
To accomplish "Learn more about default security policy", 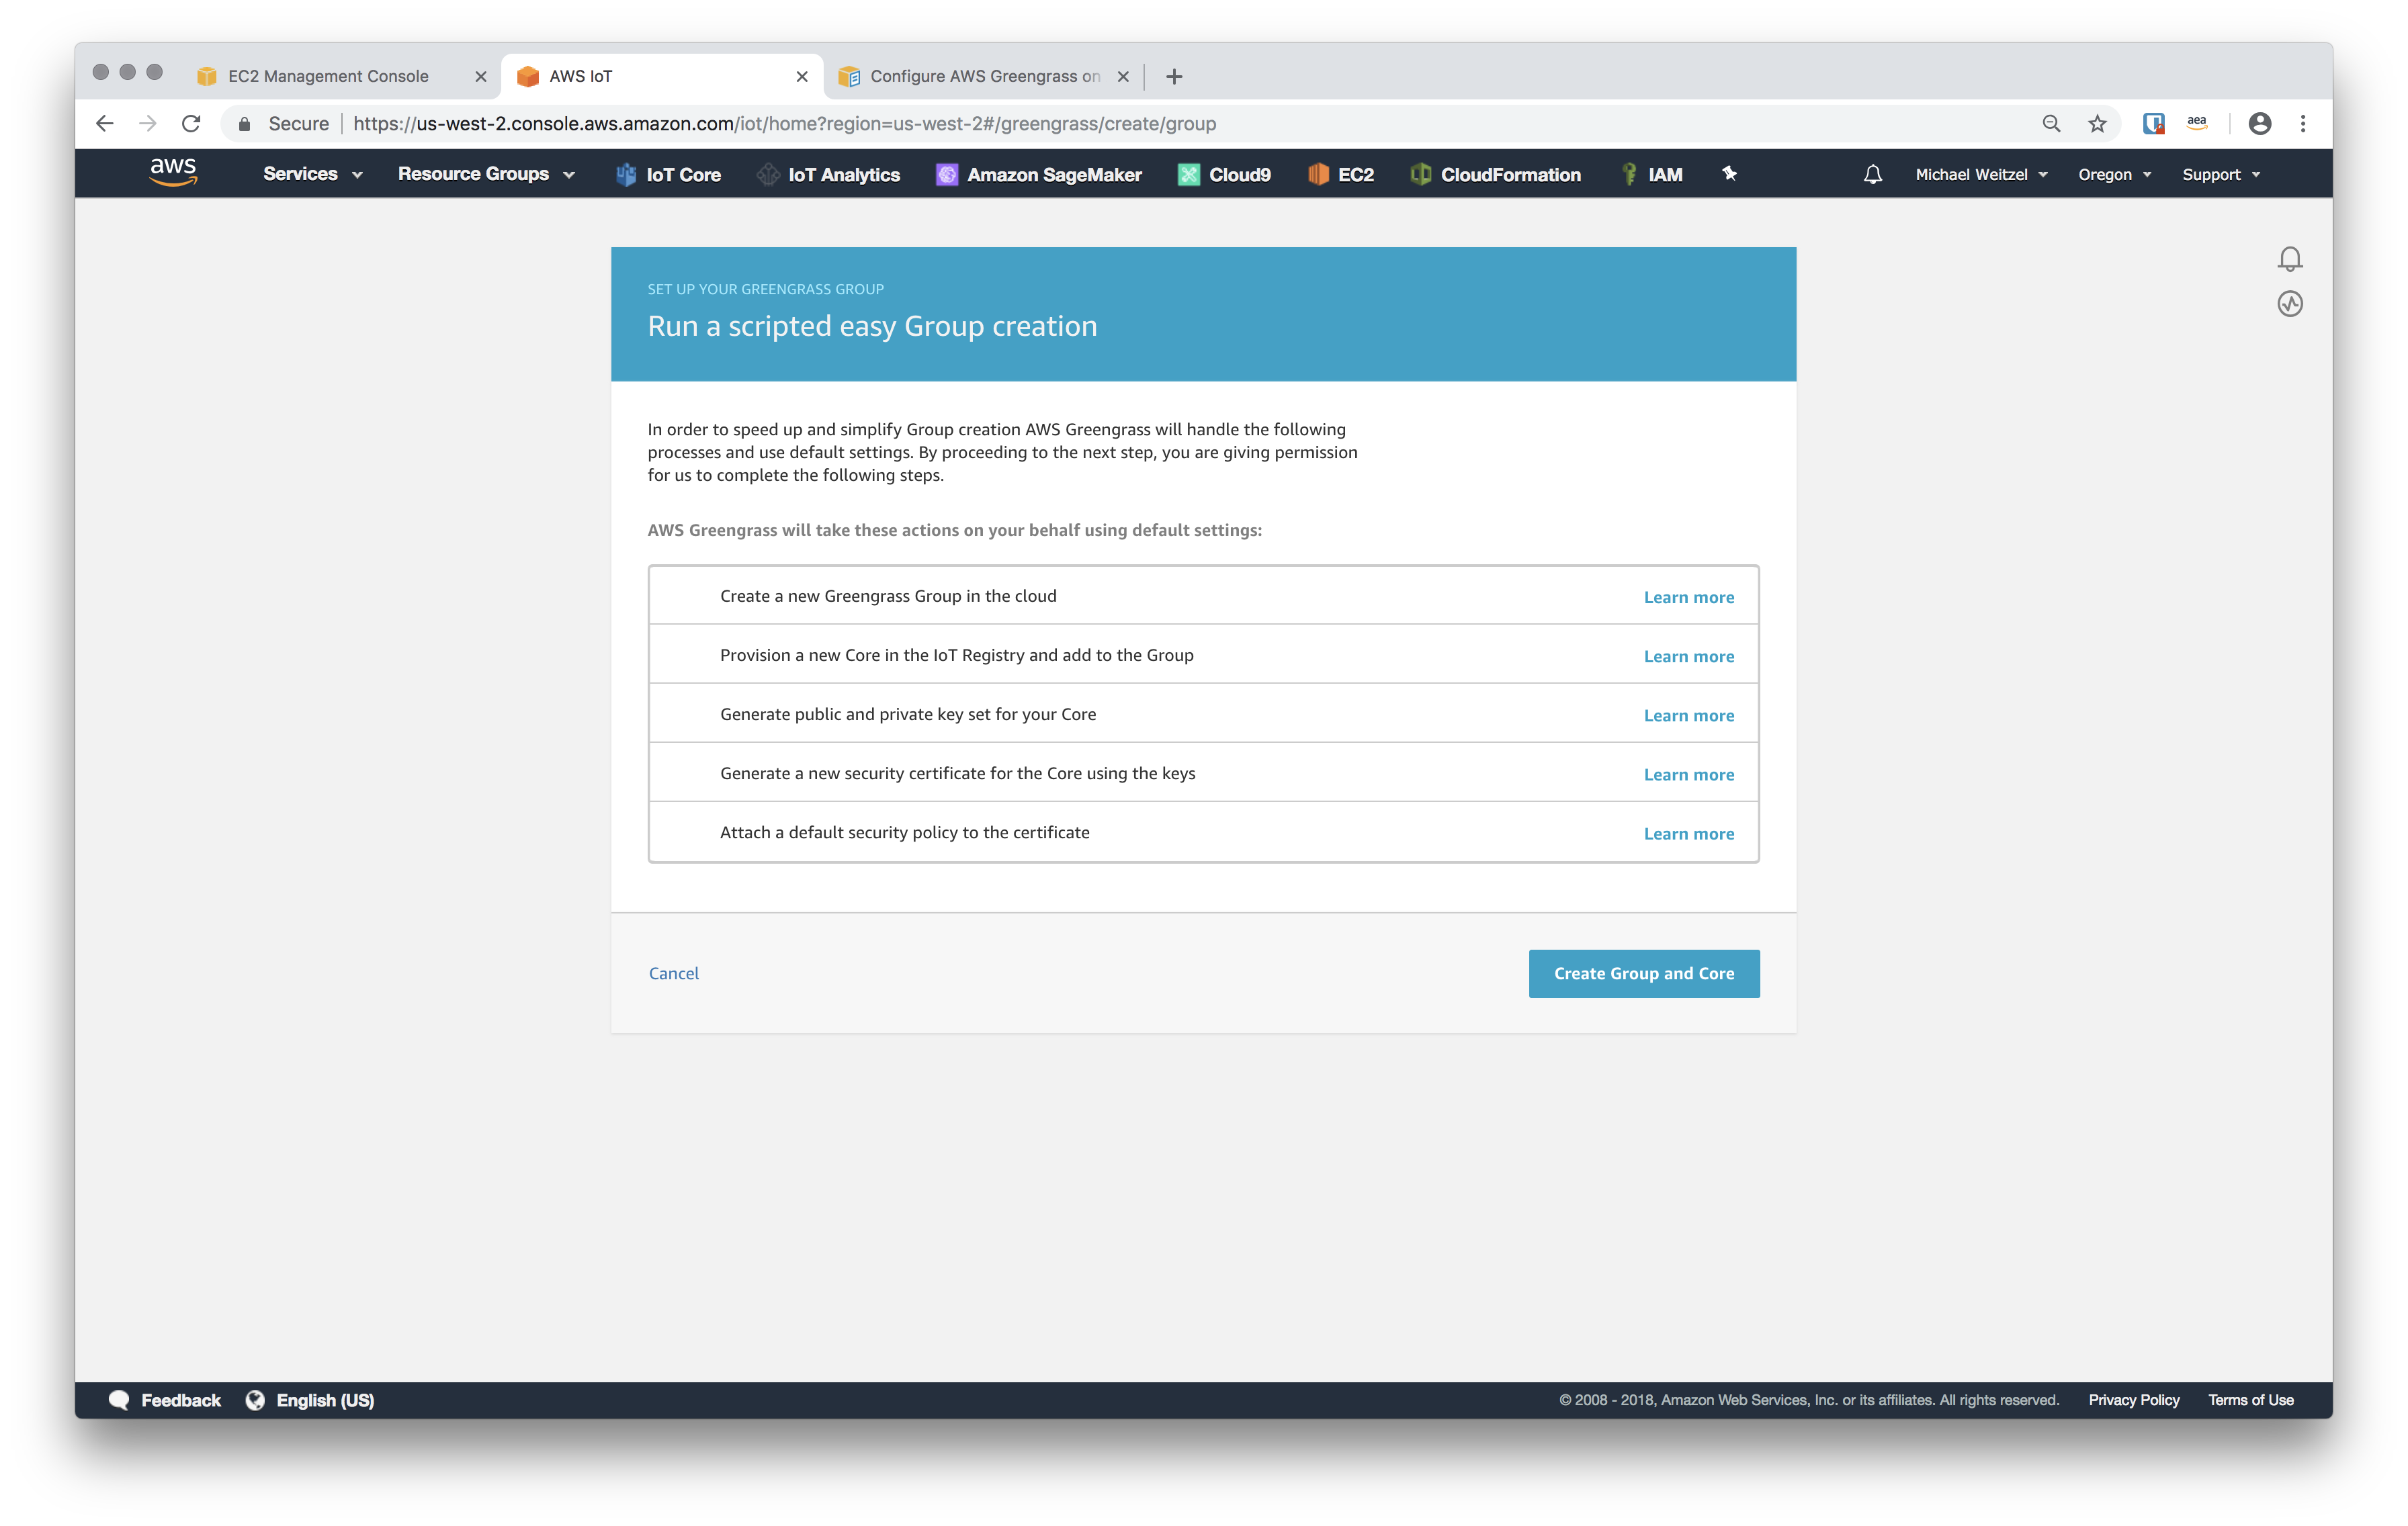I will point(1688,833).
